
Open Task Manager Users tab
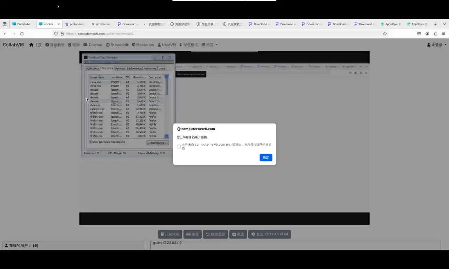click(x=162, y=69)
